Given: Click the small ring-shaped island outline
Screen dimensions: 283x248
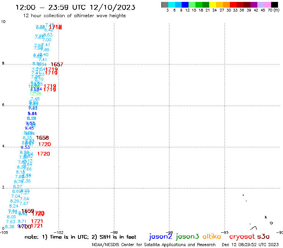Looking at the screenshot, I should tap(271, 223).
